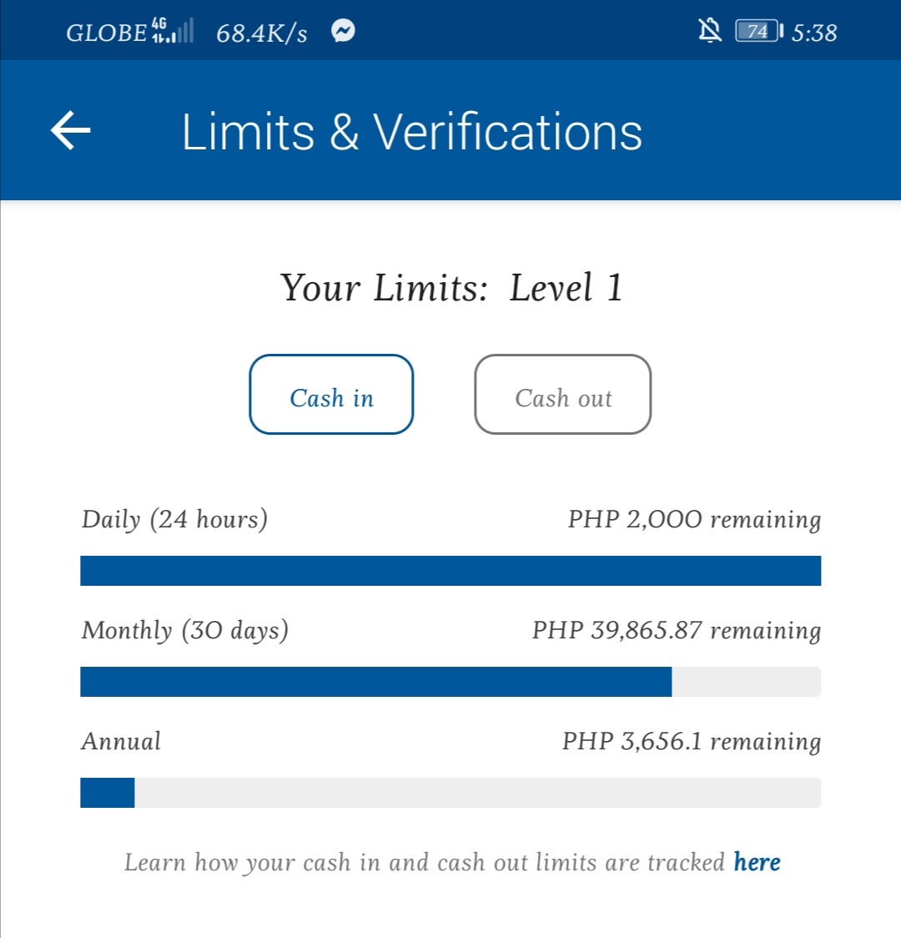This screenshot has width=901, height=938.
Task: Open the 'here' limits tracking link
Action: [x=757, y=862]
